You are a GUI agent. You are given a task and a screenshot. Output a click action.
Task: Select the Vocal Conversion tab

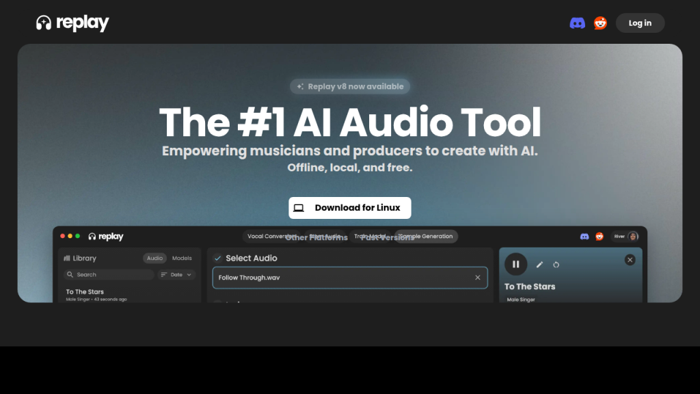(x=271, y=237)
